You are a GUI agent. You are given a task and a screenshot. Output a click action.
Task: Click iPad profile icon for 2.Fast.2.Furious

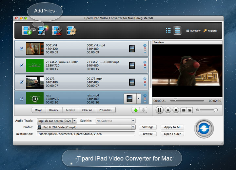click(132, 66)
